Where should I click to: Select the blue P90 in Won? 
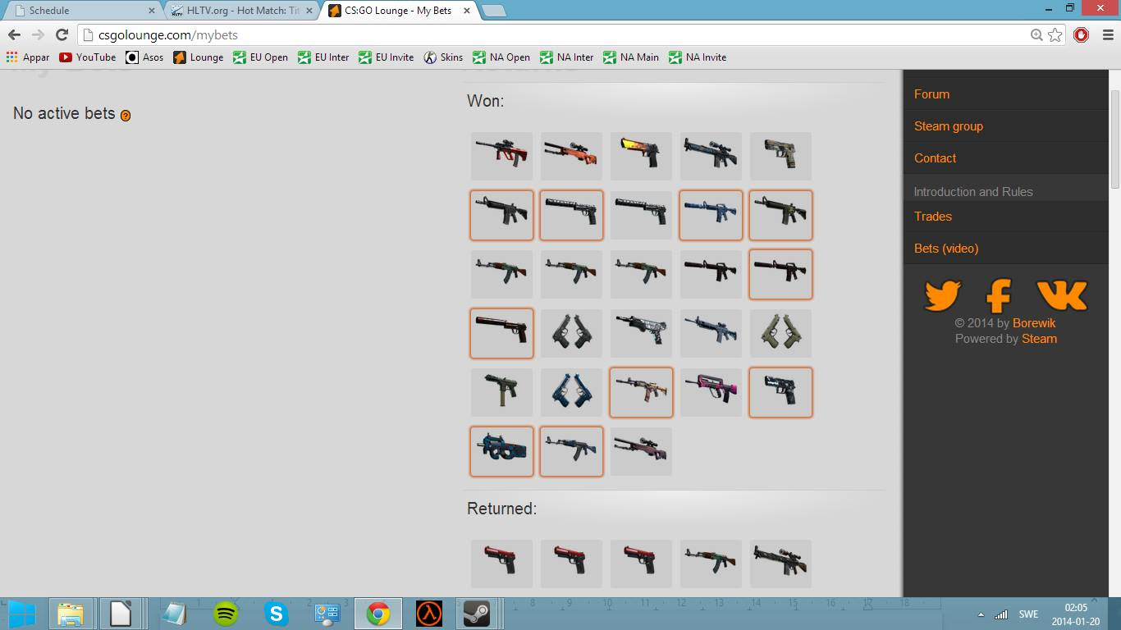point(501,451)
